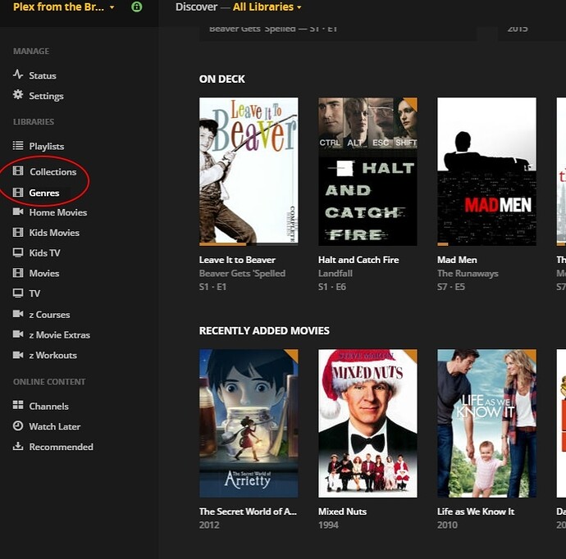Viewport: 566px width, 559px height.
Task: Click the Discover heading link
Action: pyautogui.click(x=196, y=7)
